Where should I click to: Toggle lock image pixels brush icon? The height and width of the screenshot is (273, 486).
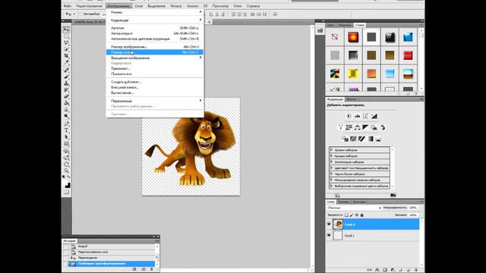pyautogui.click(x=352, y=215)
